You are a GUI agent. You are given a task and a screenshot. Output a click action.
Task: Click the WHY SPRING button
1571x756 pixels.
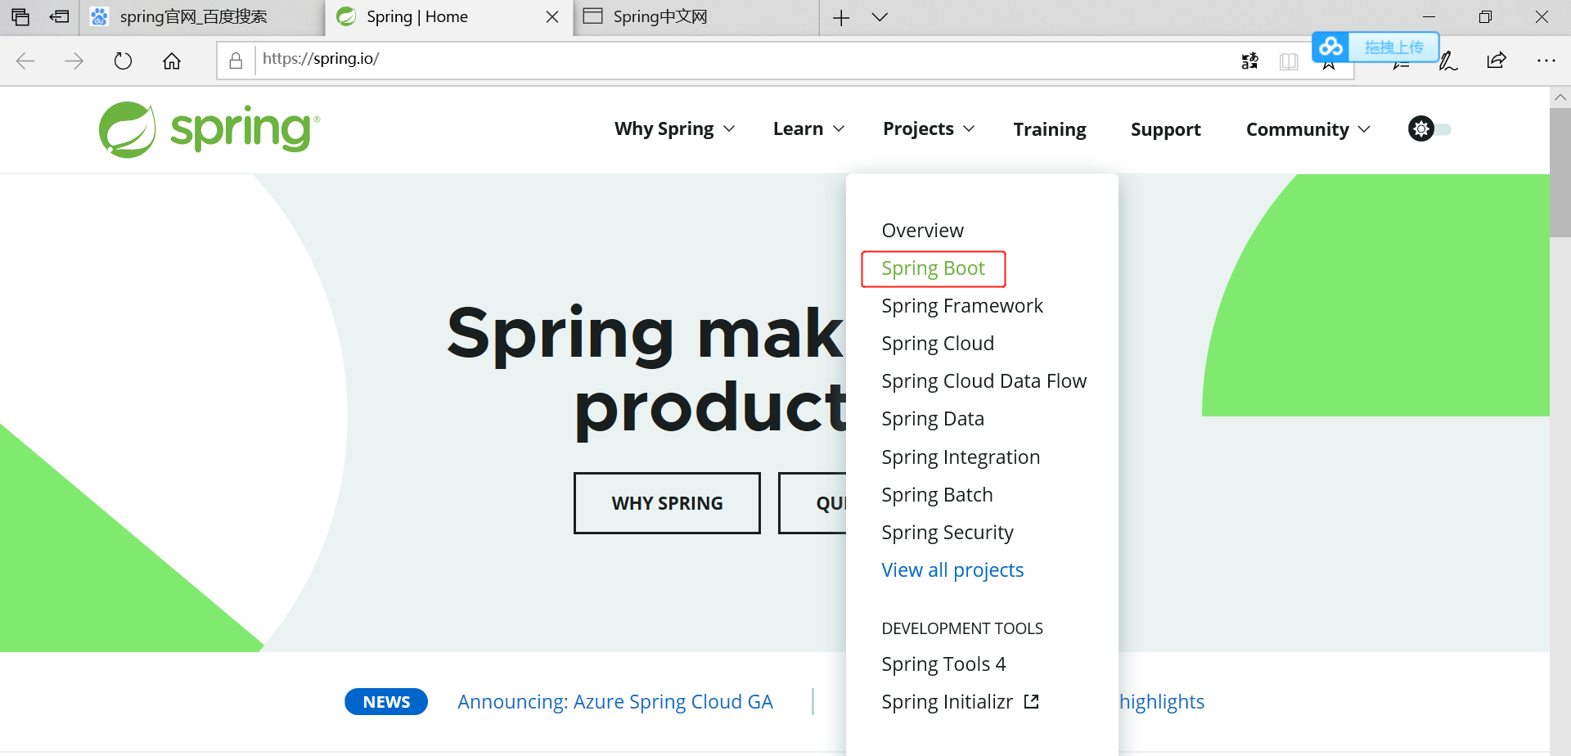click(x=667, y=503)
